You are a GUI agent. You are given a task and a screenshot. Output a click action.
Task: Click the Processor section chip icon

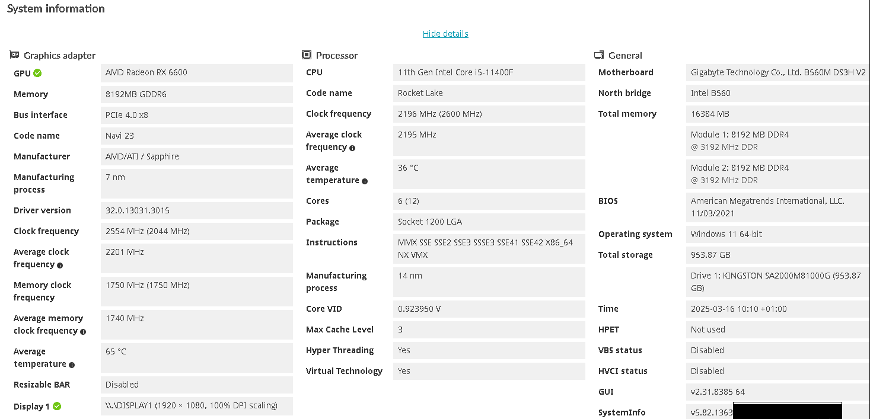click(307, 55)
